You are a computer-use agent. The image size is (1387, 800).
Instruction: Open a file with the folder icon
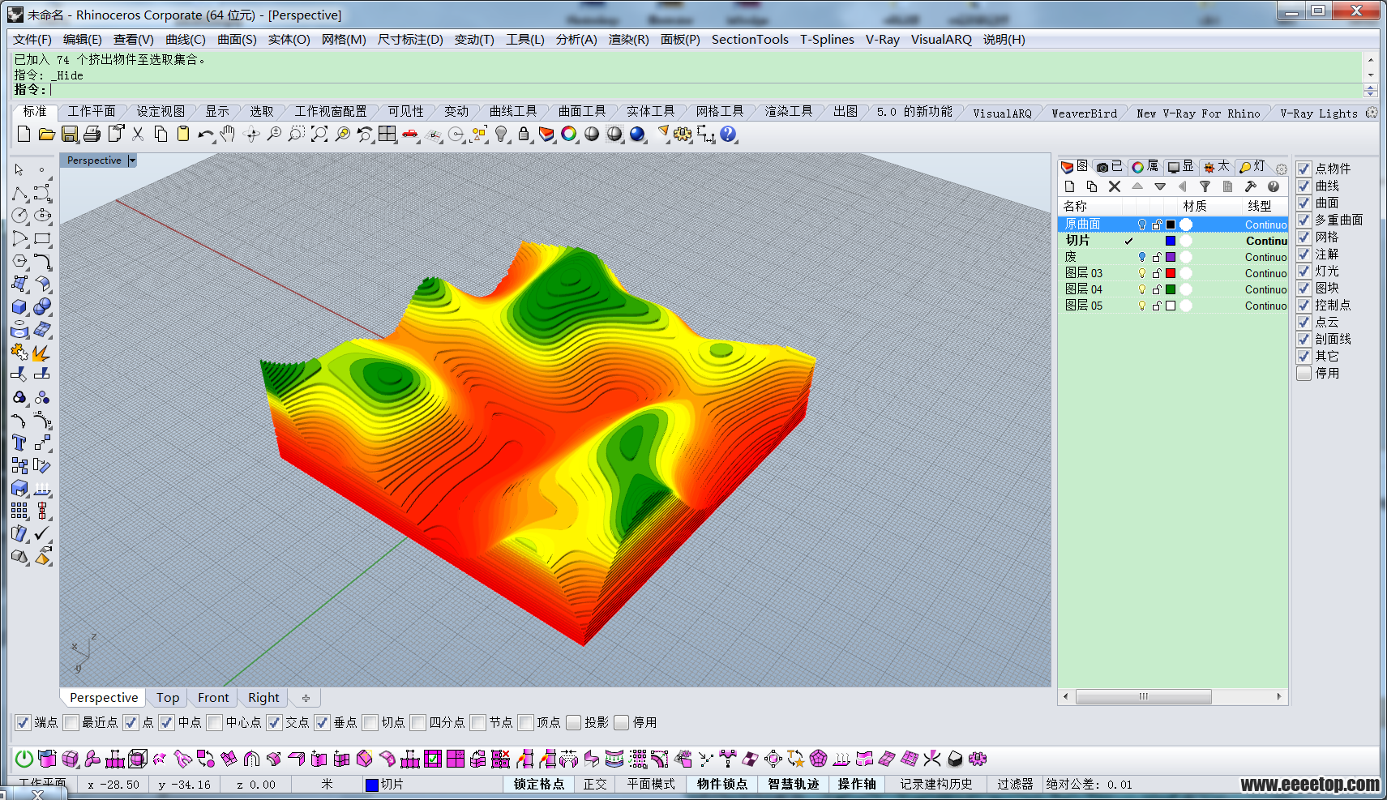coord(46,134)
